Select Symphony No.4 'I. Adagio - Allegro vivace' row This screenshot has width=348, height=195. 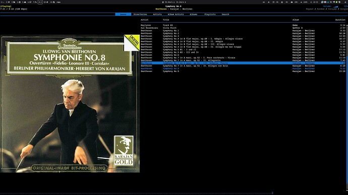tap(243, 39)
